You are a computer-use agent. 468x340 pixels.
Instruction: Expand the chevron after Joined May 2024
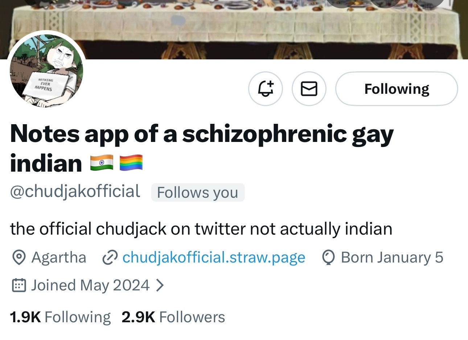(x=160, y=285)
